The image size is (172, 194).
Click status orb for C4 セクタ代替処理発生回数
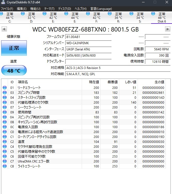5,146
